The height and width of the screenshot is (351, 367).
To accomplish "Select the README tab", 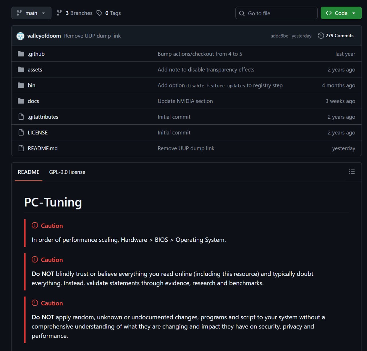I will click(x=28, y=172).
